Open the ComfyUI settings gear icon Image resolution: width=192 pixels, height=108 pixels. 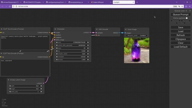[x=190, y=11]
